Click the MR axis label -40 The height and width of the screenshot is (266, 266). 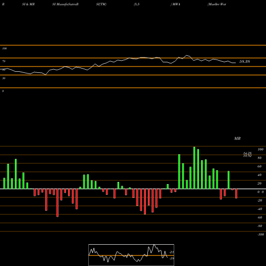[x=260, y=209]
